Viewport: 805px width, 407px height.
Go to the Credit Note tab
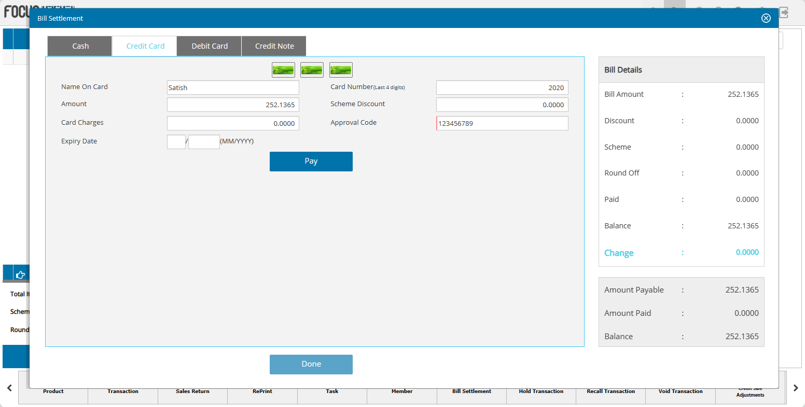tap(274, 46)
